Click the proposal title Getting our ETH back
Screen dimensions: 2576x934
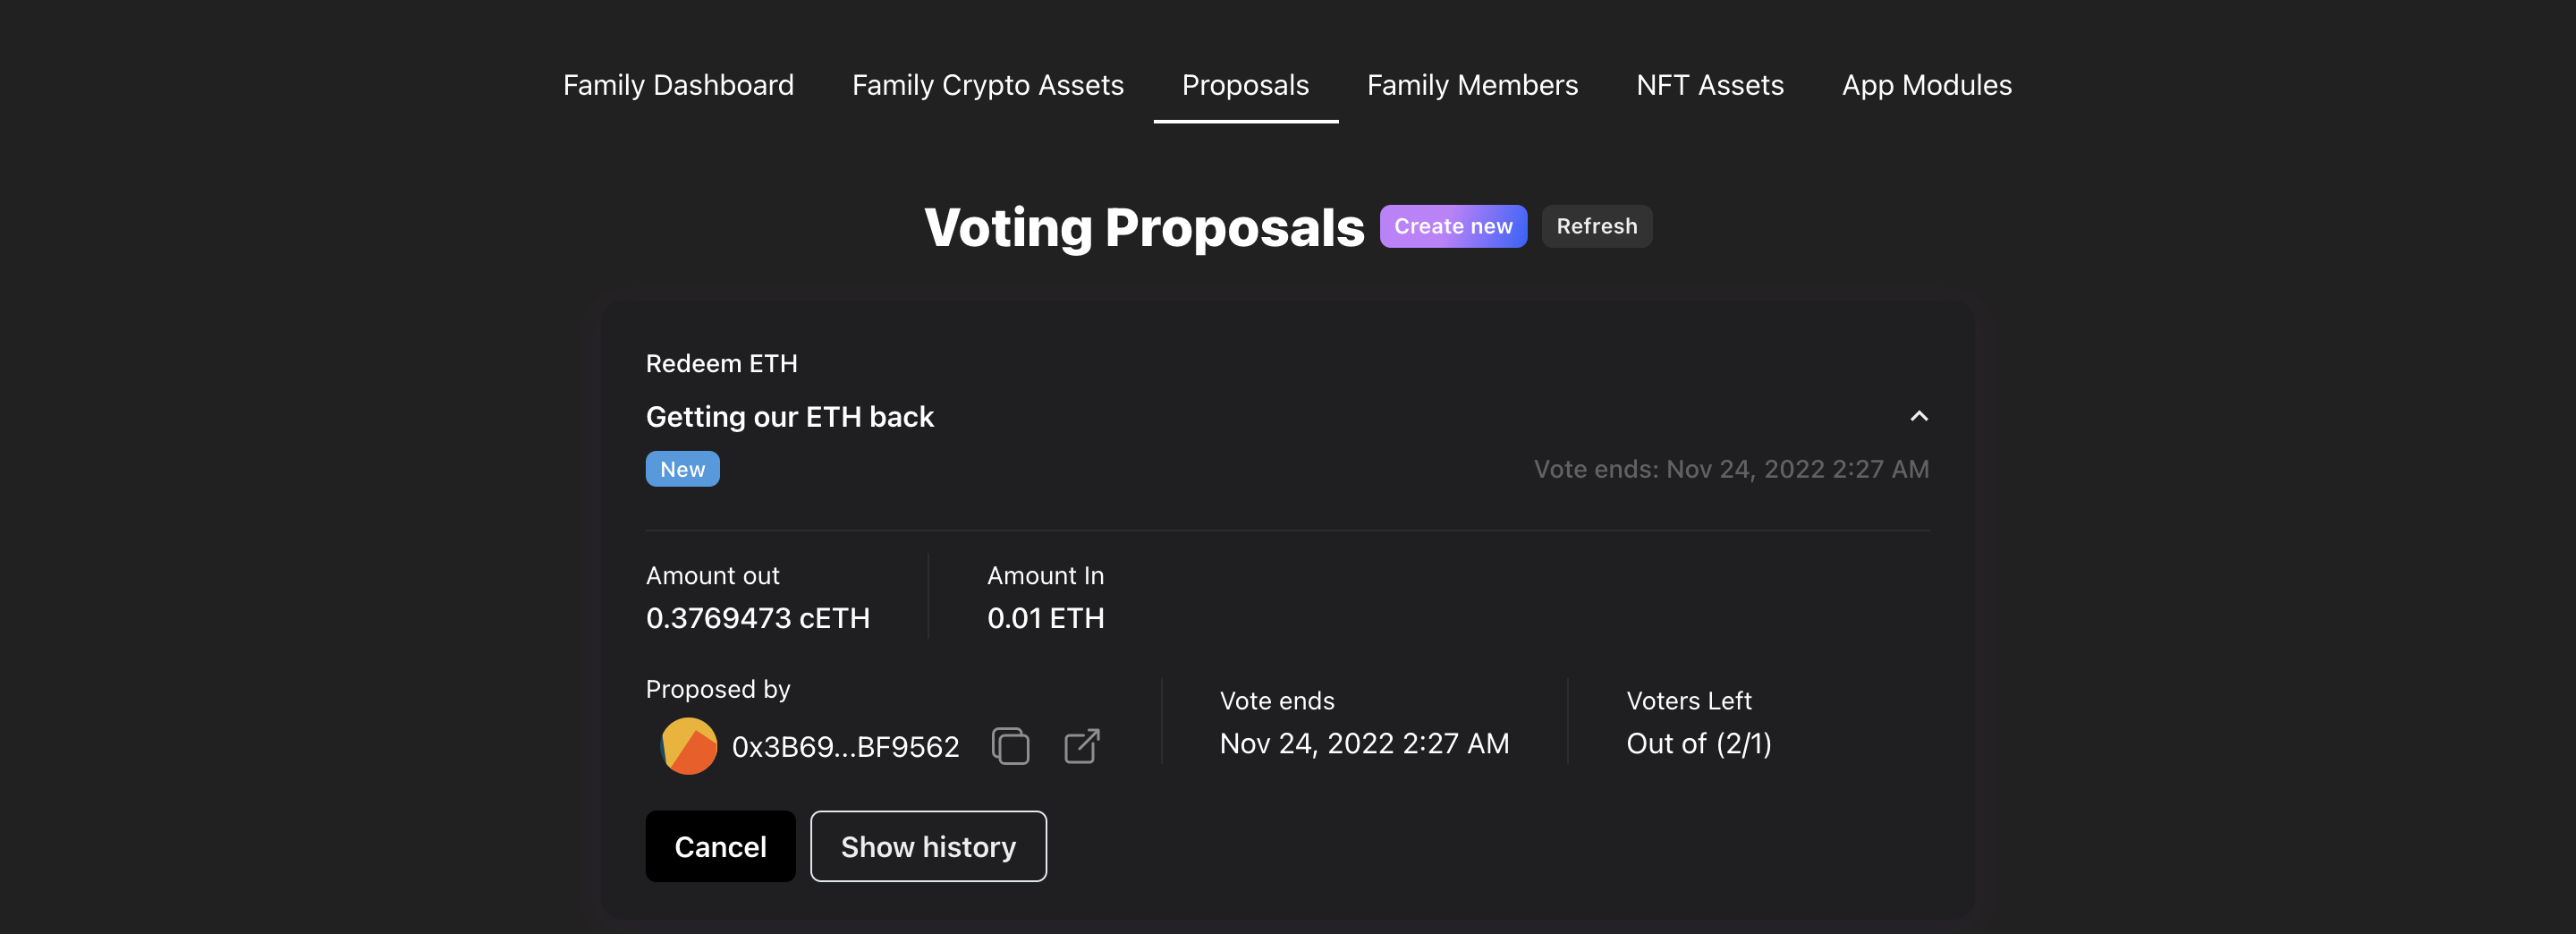click(x=789, y=417)
